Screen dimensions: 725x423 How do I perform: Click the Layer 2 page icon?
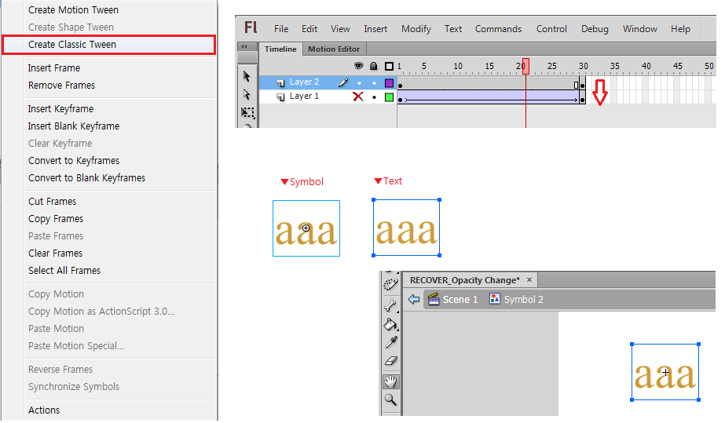click(x=280, y=82)
